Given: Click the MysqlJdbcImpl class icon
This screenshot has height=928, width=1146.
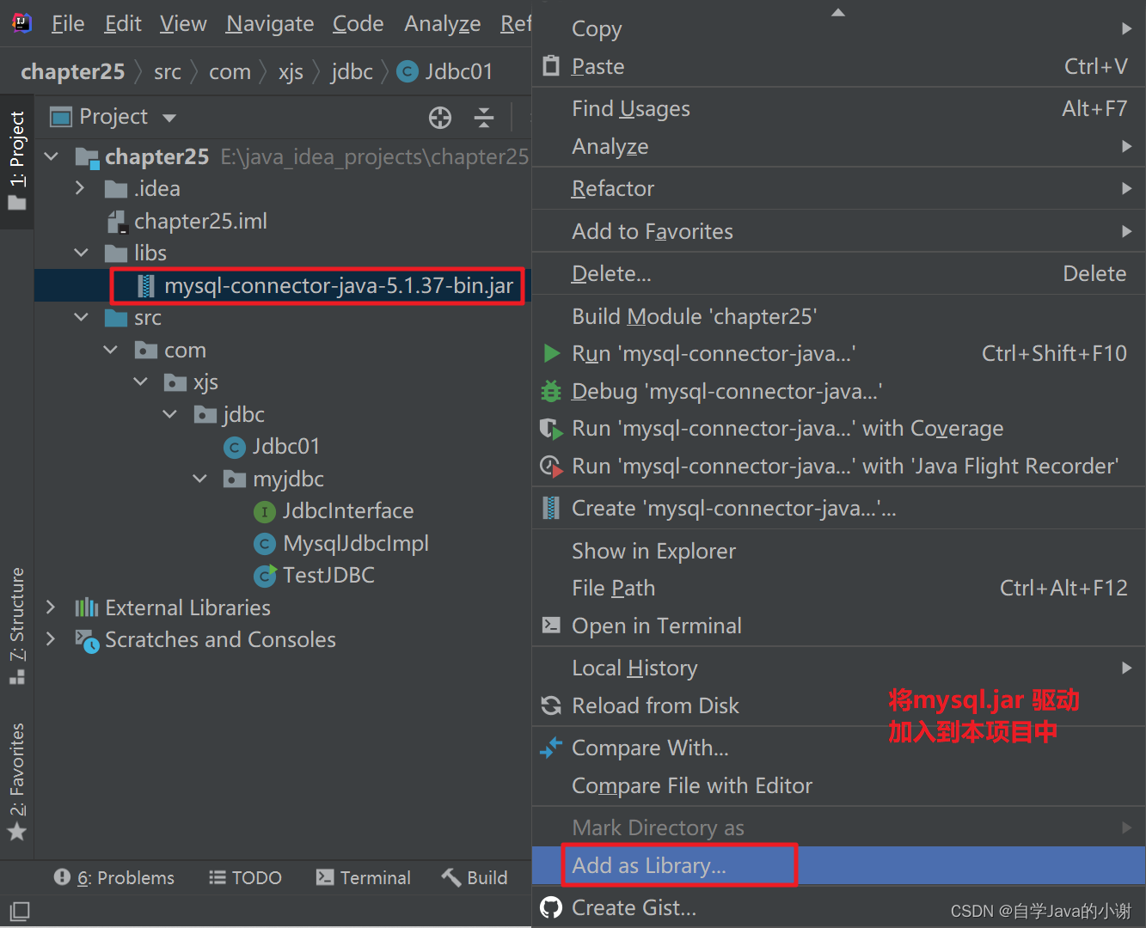Looking at the screenshot, I should (265, 544).
